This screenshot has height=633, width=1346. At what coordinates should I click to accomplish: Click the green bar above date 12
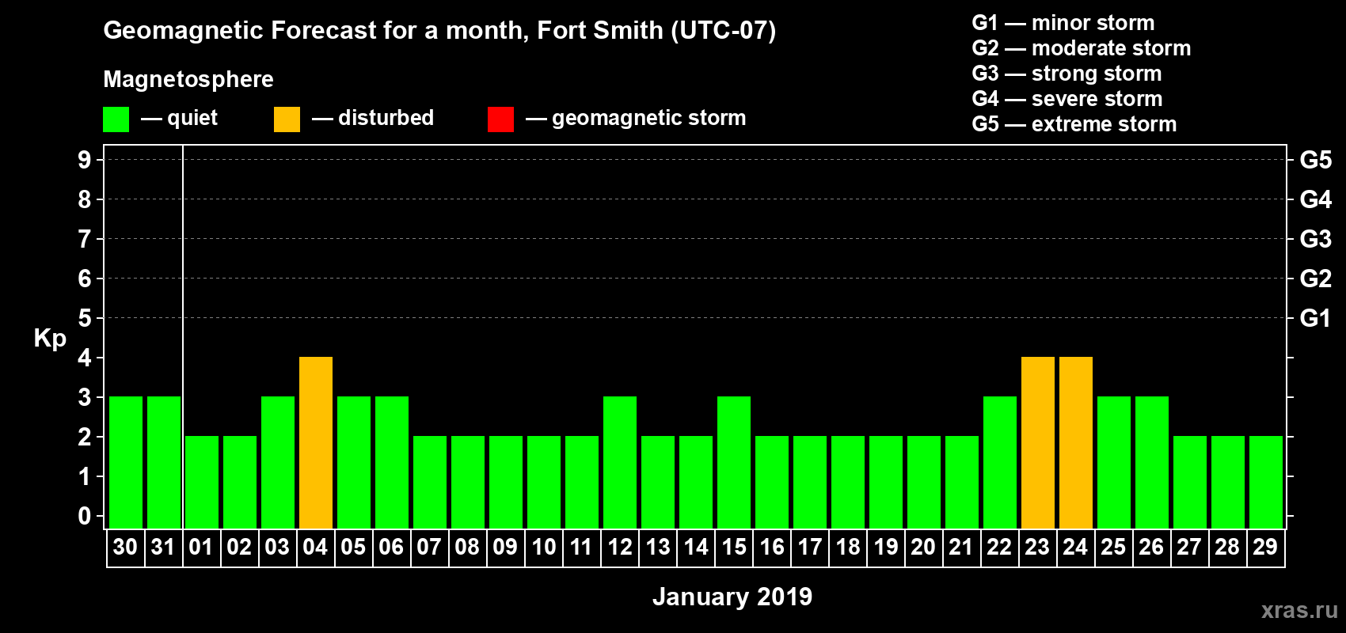pyautogui.click(x=620, y=462)
